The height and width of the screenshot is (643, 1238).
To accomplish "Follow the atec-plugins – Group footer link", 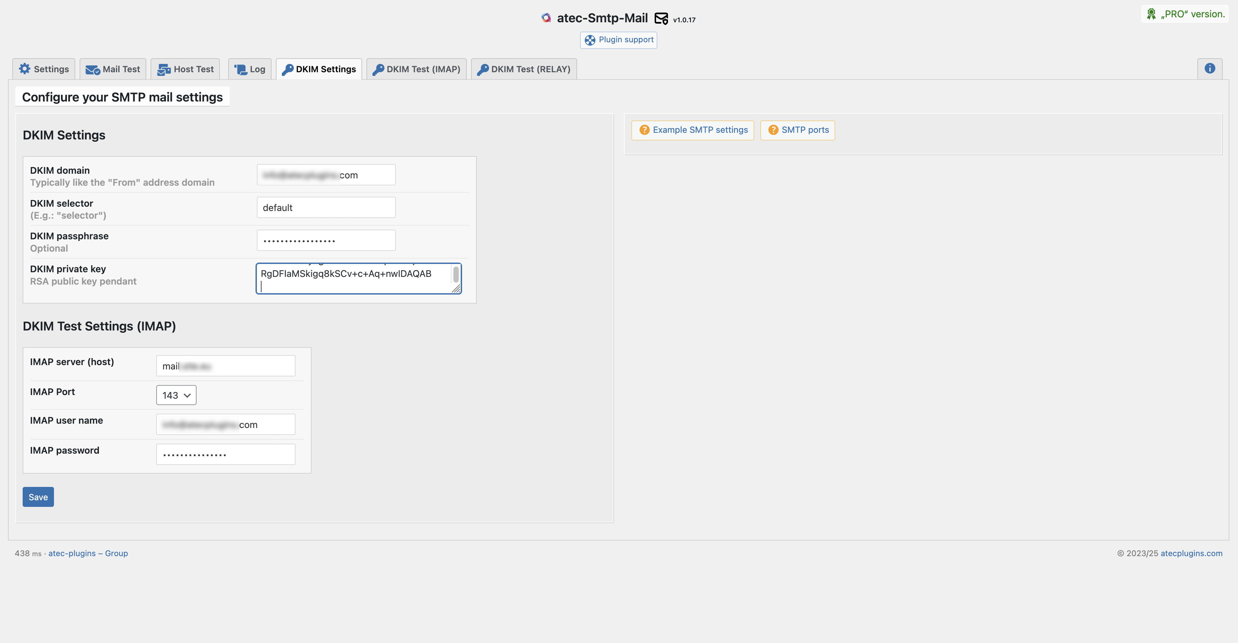I will click(88, 553).
